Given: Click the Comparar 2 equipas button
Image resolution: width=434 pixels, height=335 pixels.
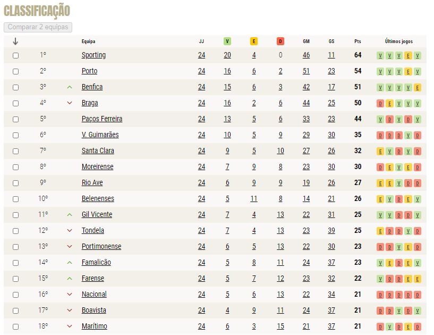Looking at the screenshot, I should click(x=38, y=27).
